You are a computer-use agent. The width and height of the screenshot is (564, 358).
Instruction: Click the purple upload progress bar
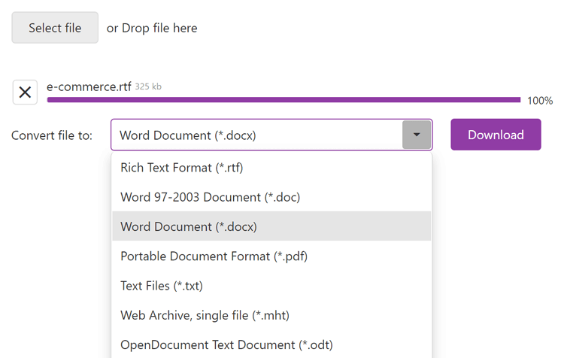point(284,100)
